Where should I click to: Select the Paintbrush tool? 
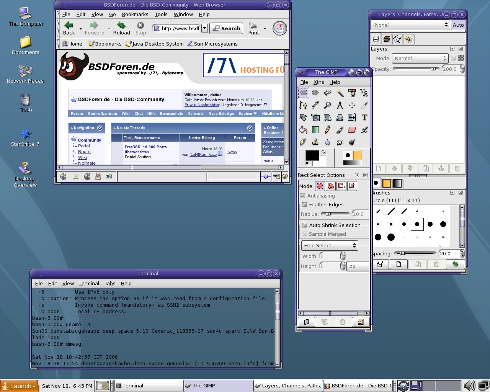[340, 130]
